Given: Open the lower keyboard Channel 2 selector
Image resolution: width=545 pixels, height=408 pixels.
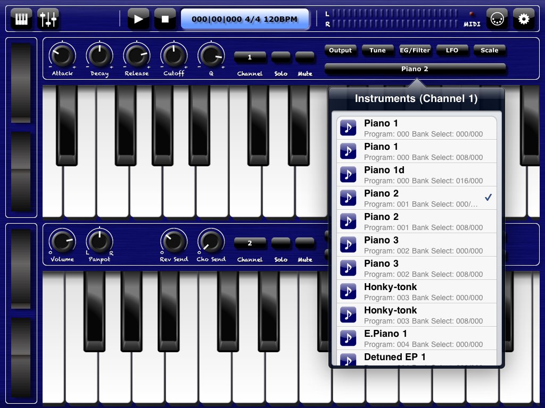Looking at the screenshot, I should 250,243.
